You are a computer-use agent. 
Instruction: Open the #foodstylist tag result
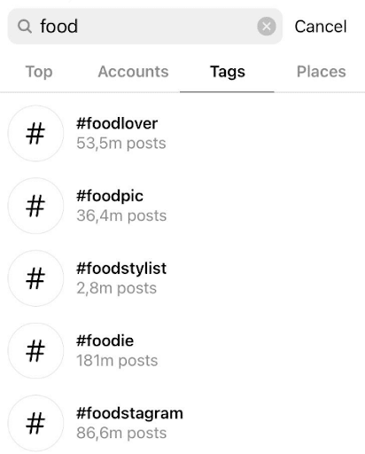(x=182, y=278)
